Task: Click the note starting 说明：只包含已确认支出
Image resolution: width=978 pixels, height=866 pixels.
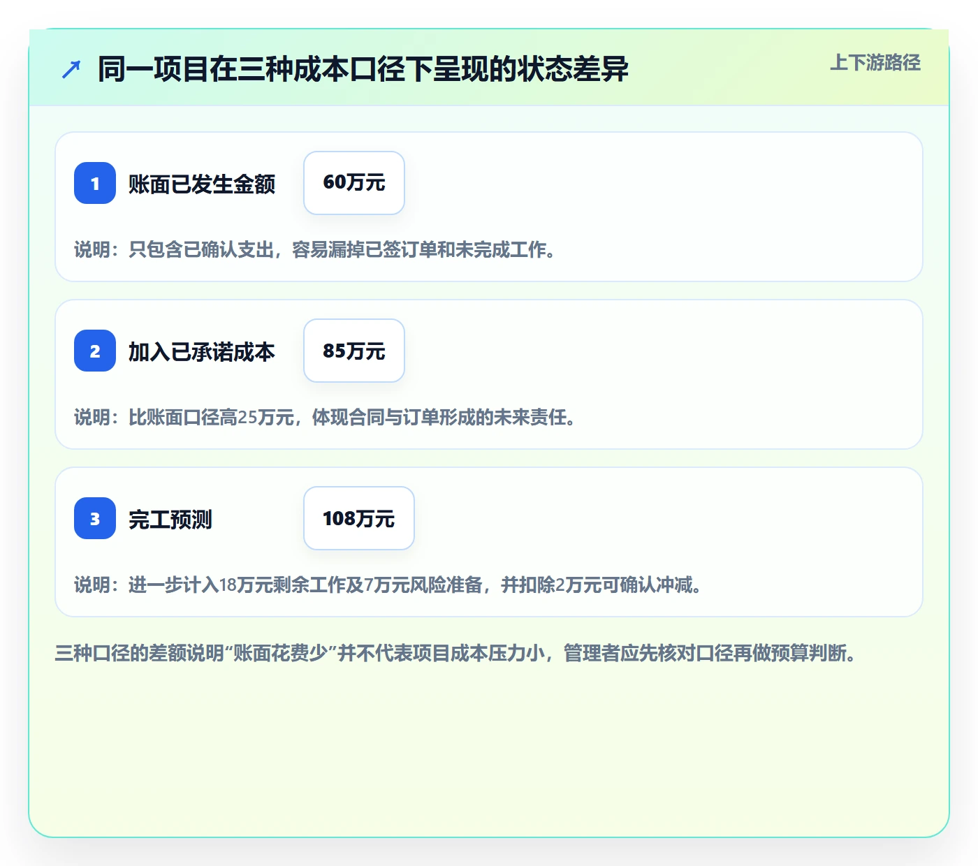Action: click(316, 249)
